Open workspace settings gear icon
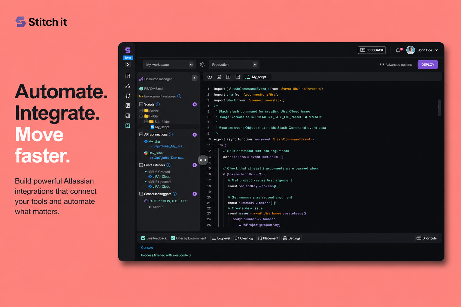 202,64
